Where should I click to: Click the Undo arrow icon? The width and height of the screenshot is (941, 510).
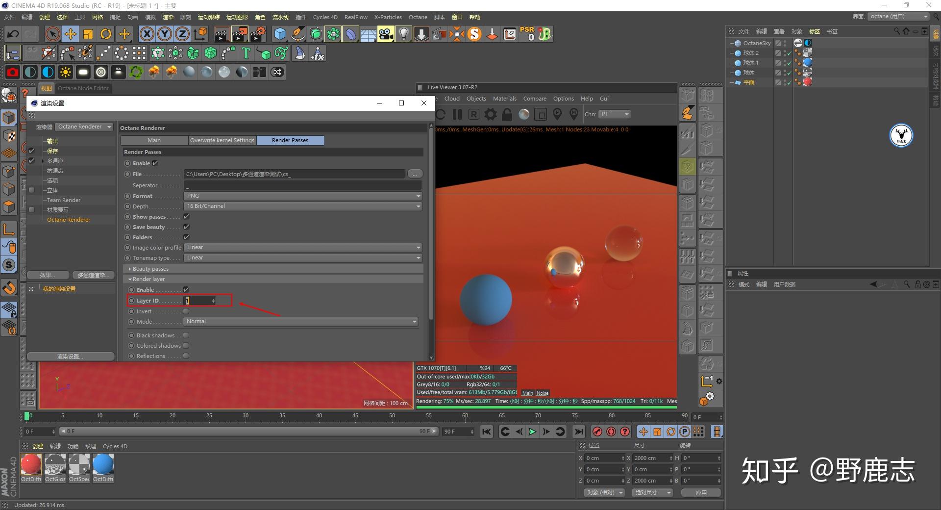(x=13, y=34)
